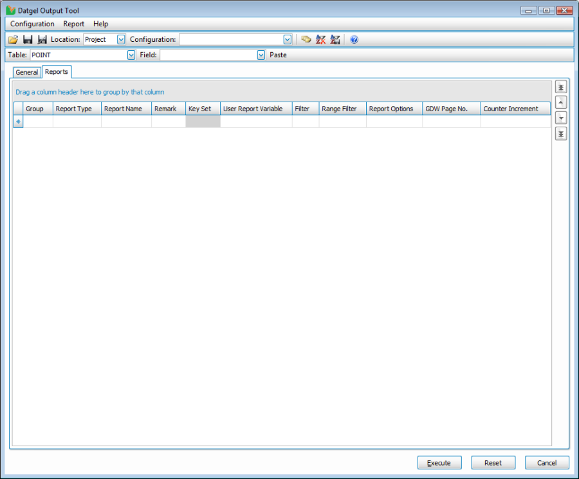
Task: Move row up one position
Action: (x=561, y=103)
